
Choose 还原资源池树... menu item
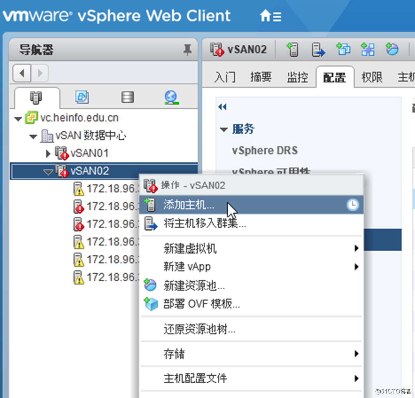click(251, 329)
